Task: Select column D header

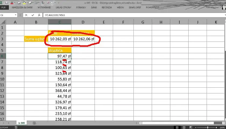Action: point(83,22)
